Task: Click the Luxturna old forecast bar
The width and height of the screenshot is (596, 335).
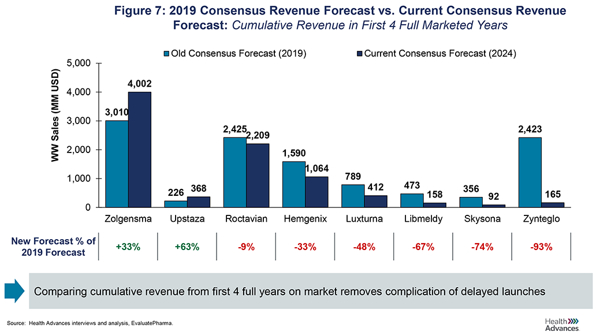Action: (353, 196)
